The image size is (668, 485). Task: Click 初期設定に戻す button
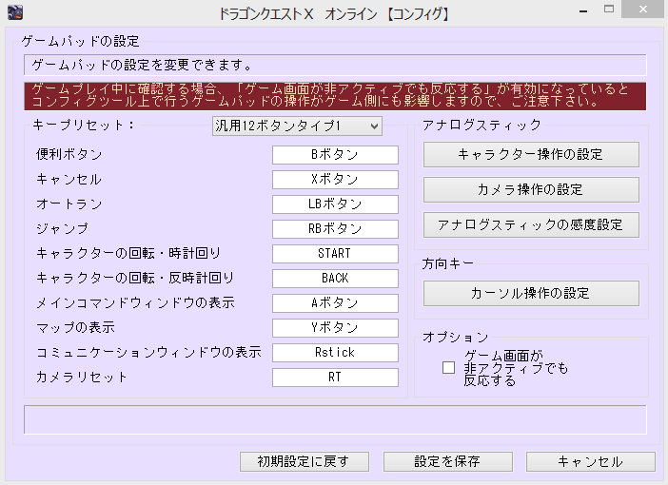point(305,461)
